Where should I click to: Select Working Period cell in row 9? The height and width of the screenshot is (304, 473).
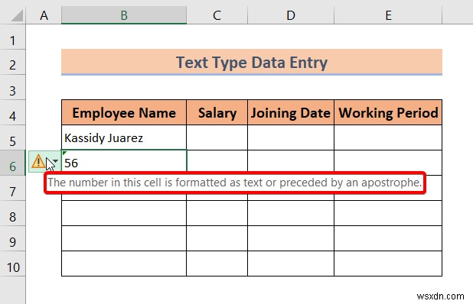(x=388, y=238)
